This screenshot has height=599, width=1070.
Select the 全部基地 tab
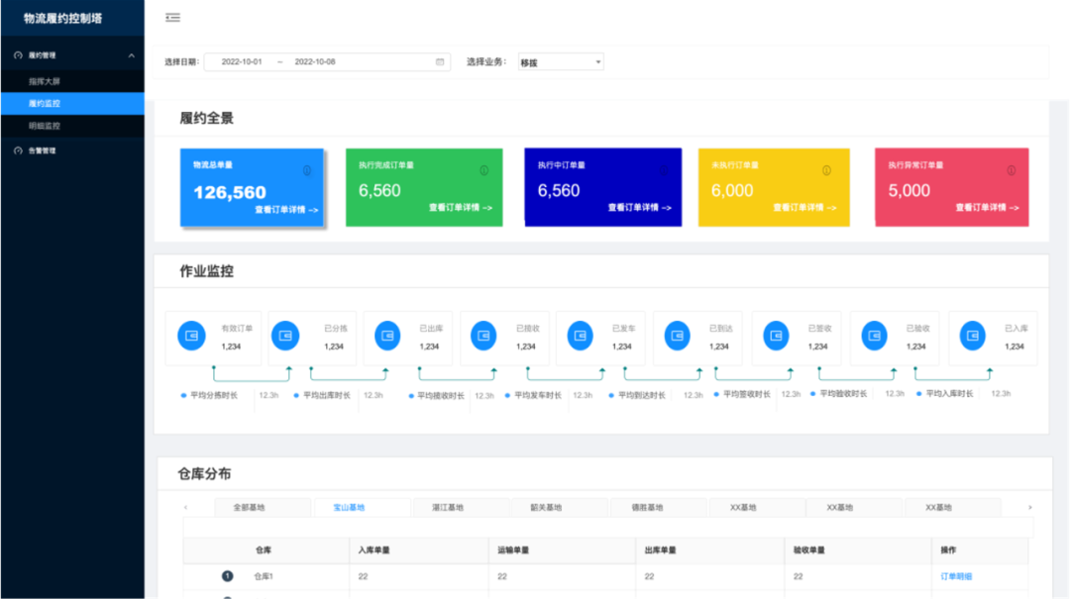tap(249, 508)
